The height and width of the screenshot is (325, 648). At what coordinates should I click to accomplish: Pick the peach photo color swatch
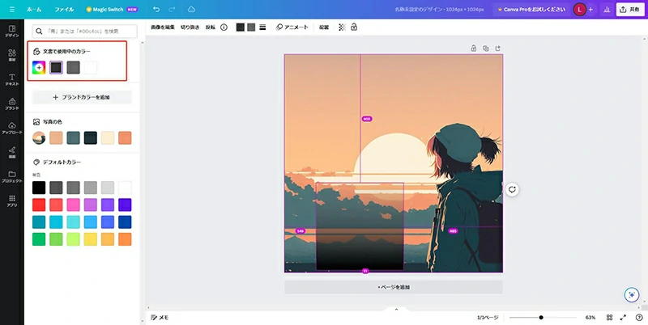click(x=56, y=137)
